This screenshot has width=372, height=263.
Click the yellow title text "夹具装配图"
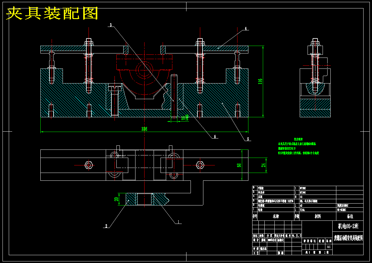point(52,13)
